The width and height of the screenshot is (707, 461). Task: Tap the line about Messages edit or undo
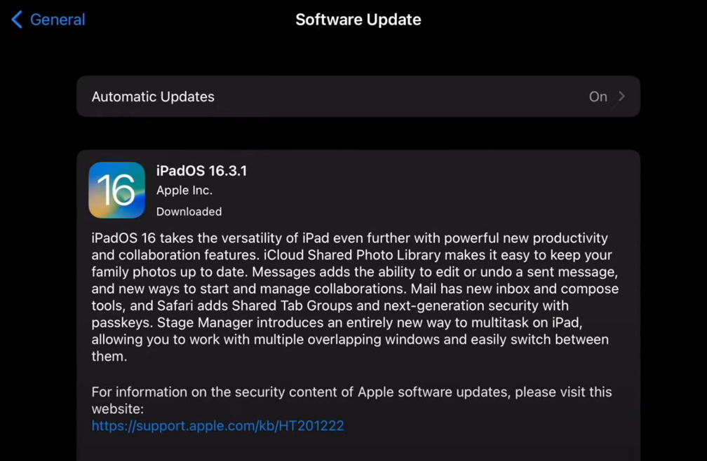pos(354,272)
